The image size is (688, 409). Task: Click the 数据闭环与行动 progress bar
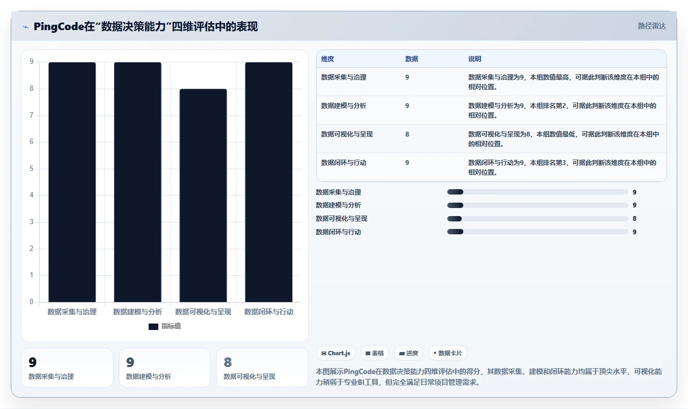pyautogui.click(x=537, y=232)
